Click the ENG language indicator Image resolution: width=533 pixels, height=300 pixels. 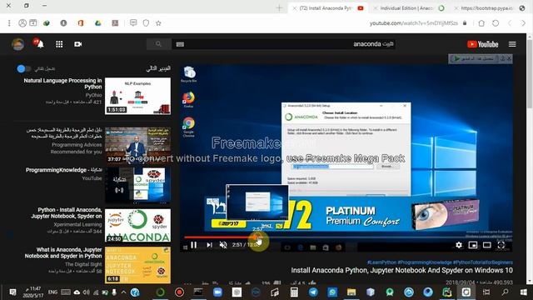[52, 292]
